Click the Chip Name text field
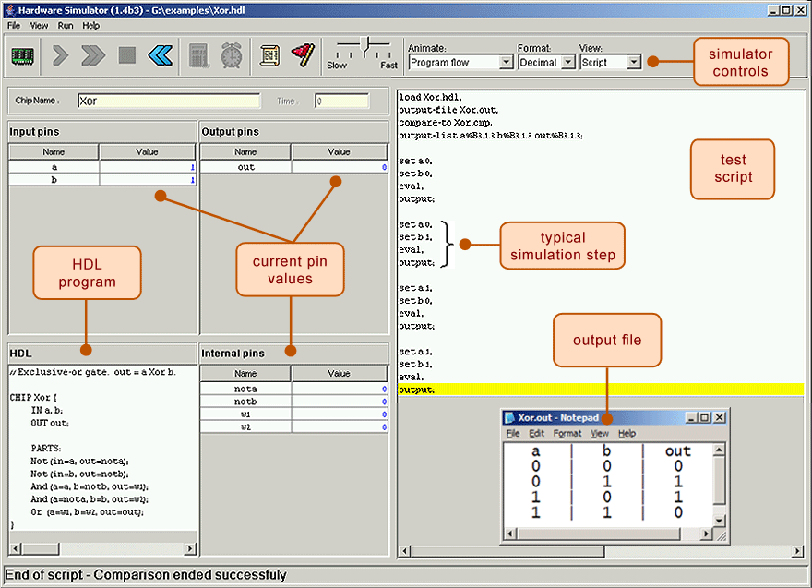 point(168,102)
